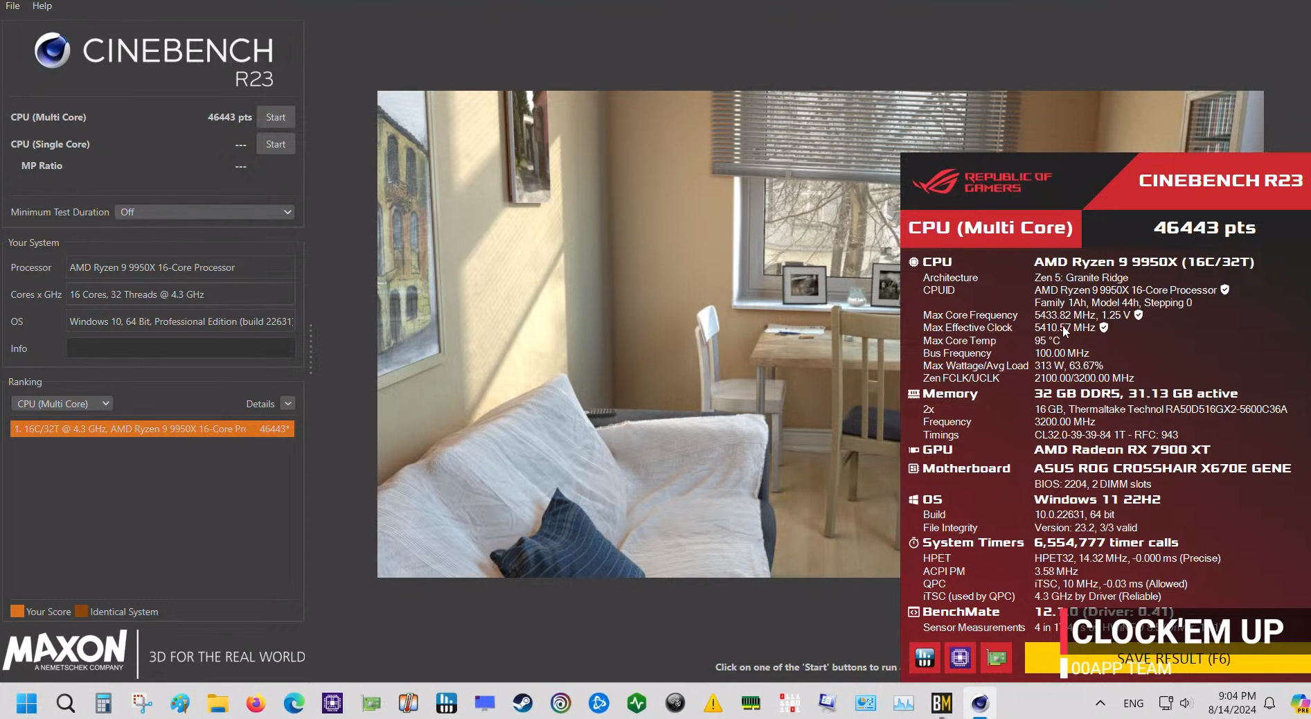
Task: Click the OS field in Your System
Action: click(180, 321)
